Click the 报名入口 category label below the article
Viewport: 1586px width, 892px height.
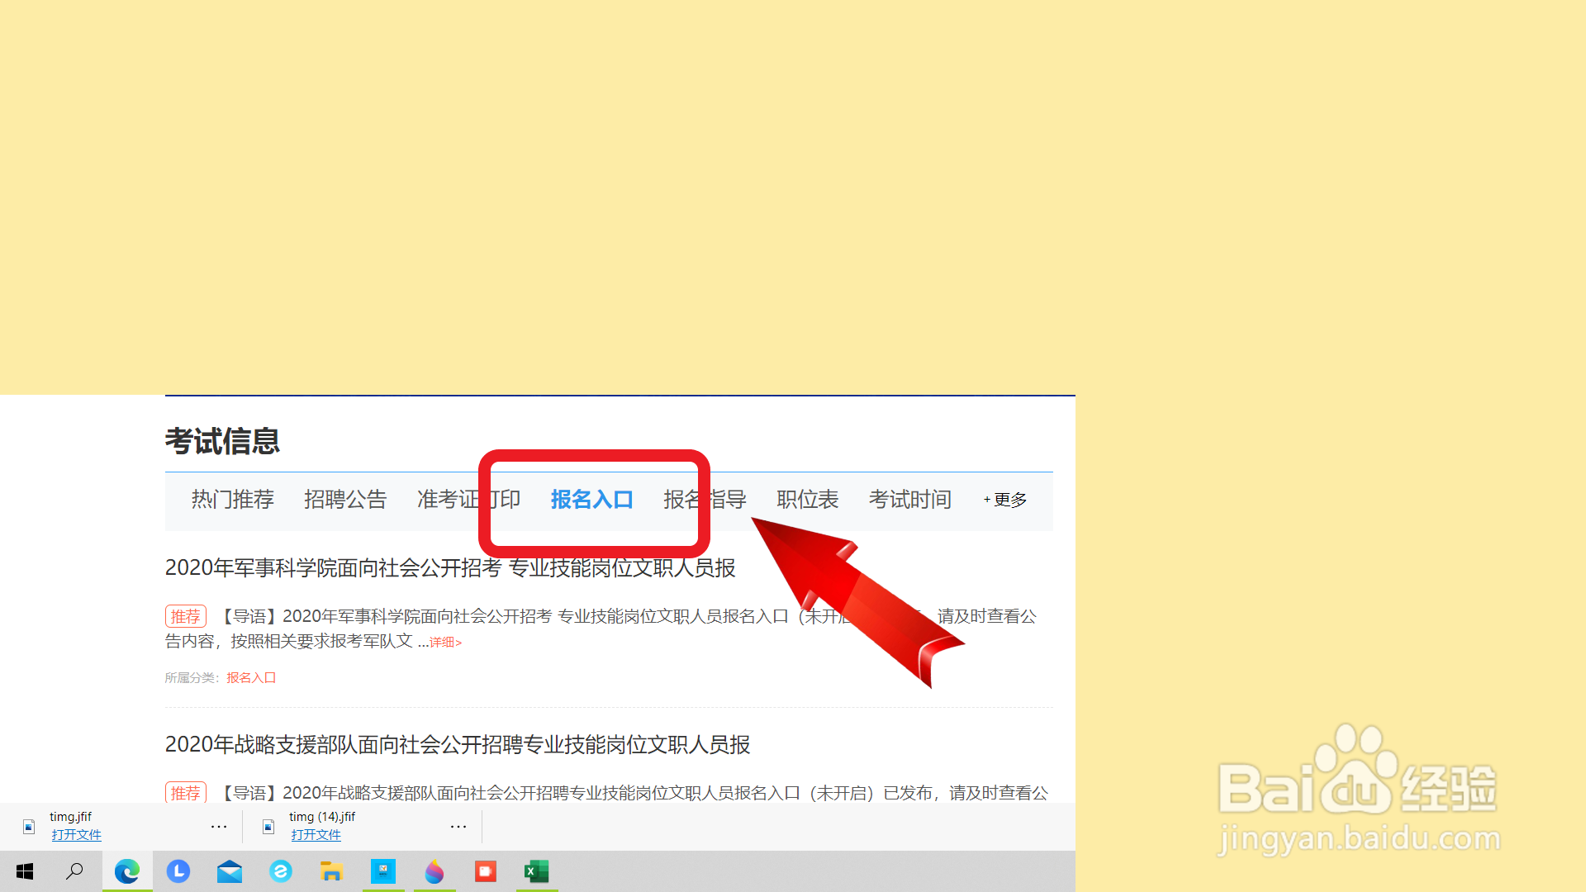click(x=250, y=677)
